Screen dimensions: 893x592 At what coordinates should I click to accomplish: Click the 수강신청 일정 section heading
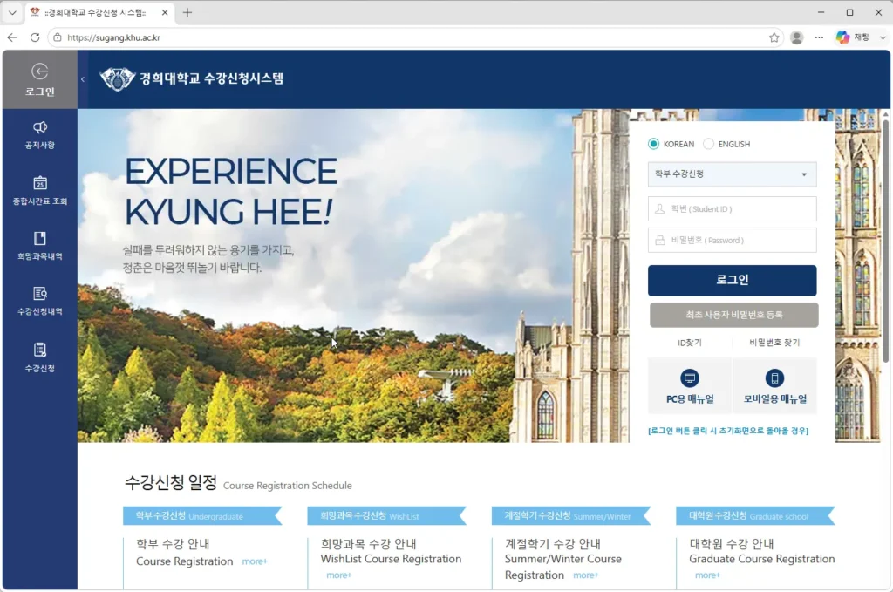click(171, 483)
